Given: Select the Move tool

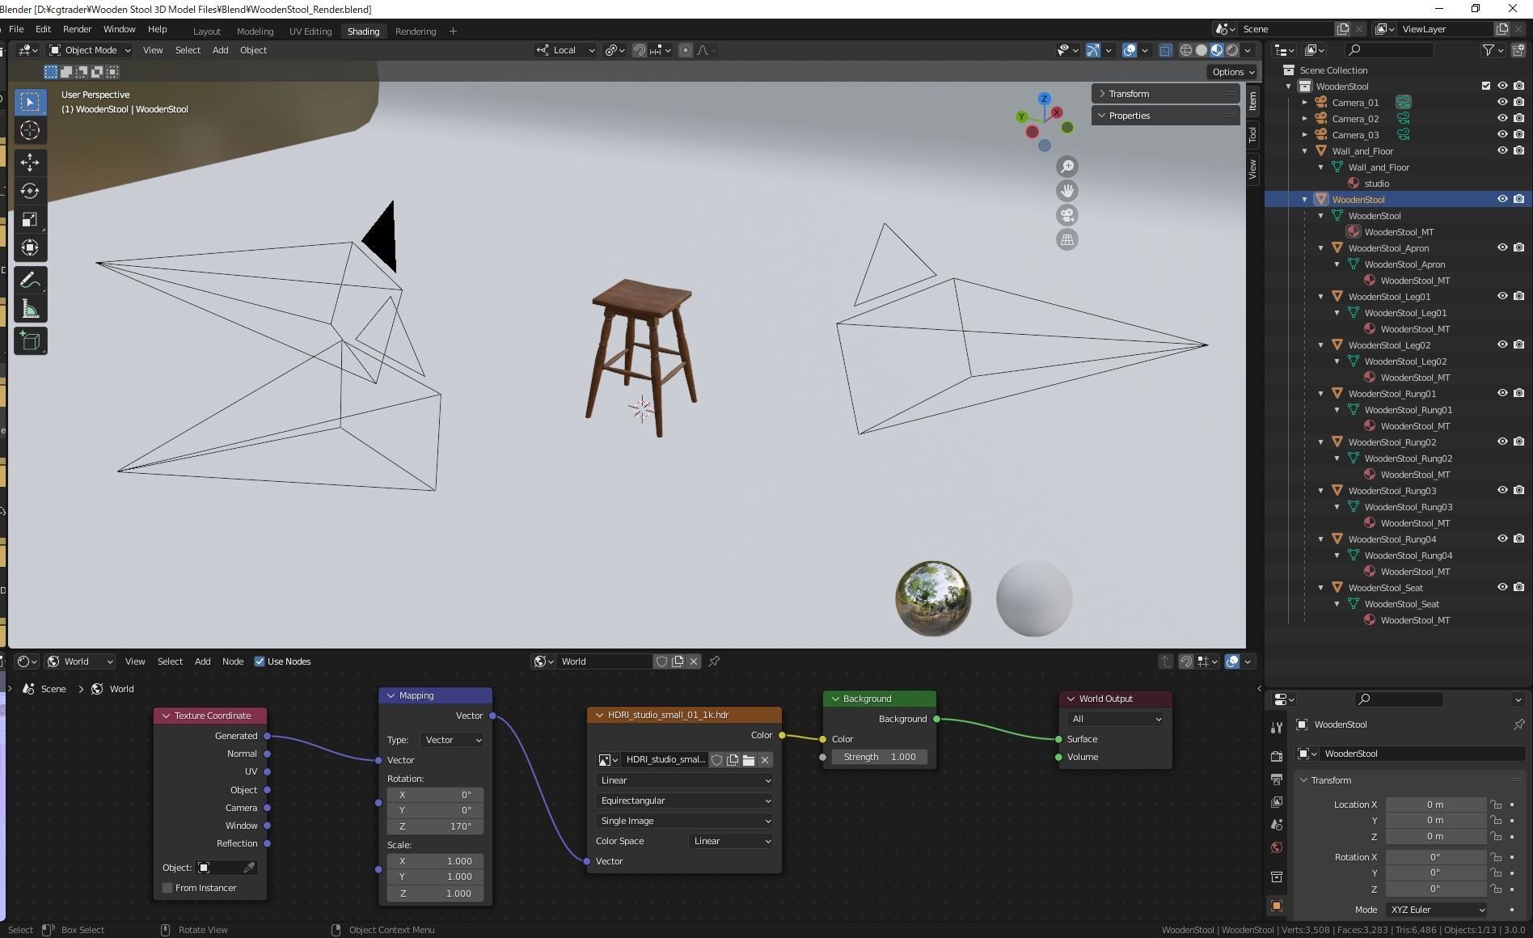Looking at the screenshot, I should pyautogui.click(x=30, y=162).
